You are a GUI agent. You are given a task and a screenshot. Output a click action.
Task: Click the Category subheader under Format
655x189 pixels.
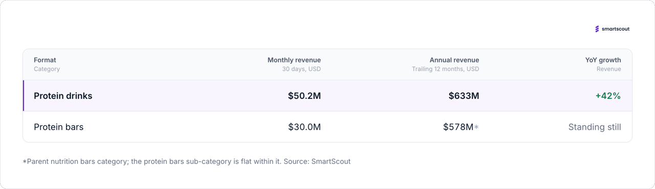47,69
